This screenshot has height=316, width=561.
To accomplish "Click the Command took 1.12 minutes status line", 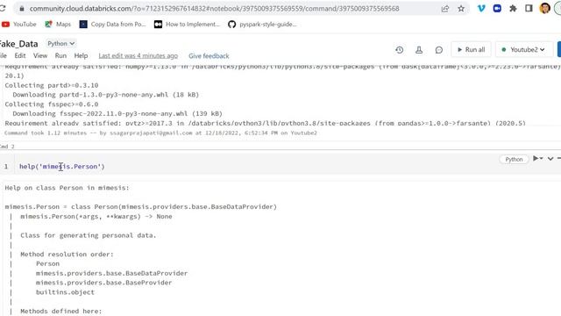I will (x=160, y=133).
